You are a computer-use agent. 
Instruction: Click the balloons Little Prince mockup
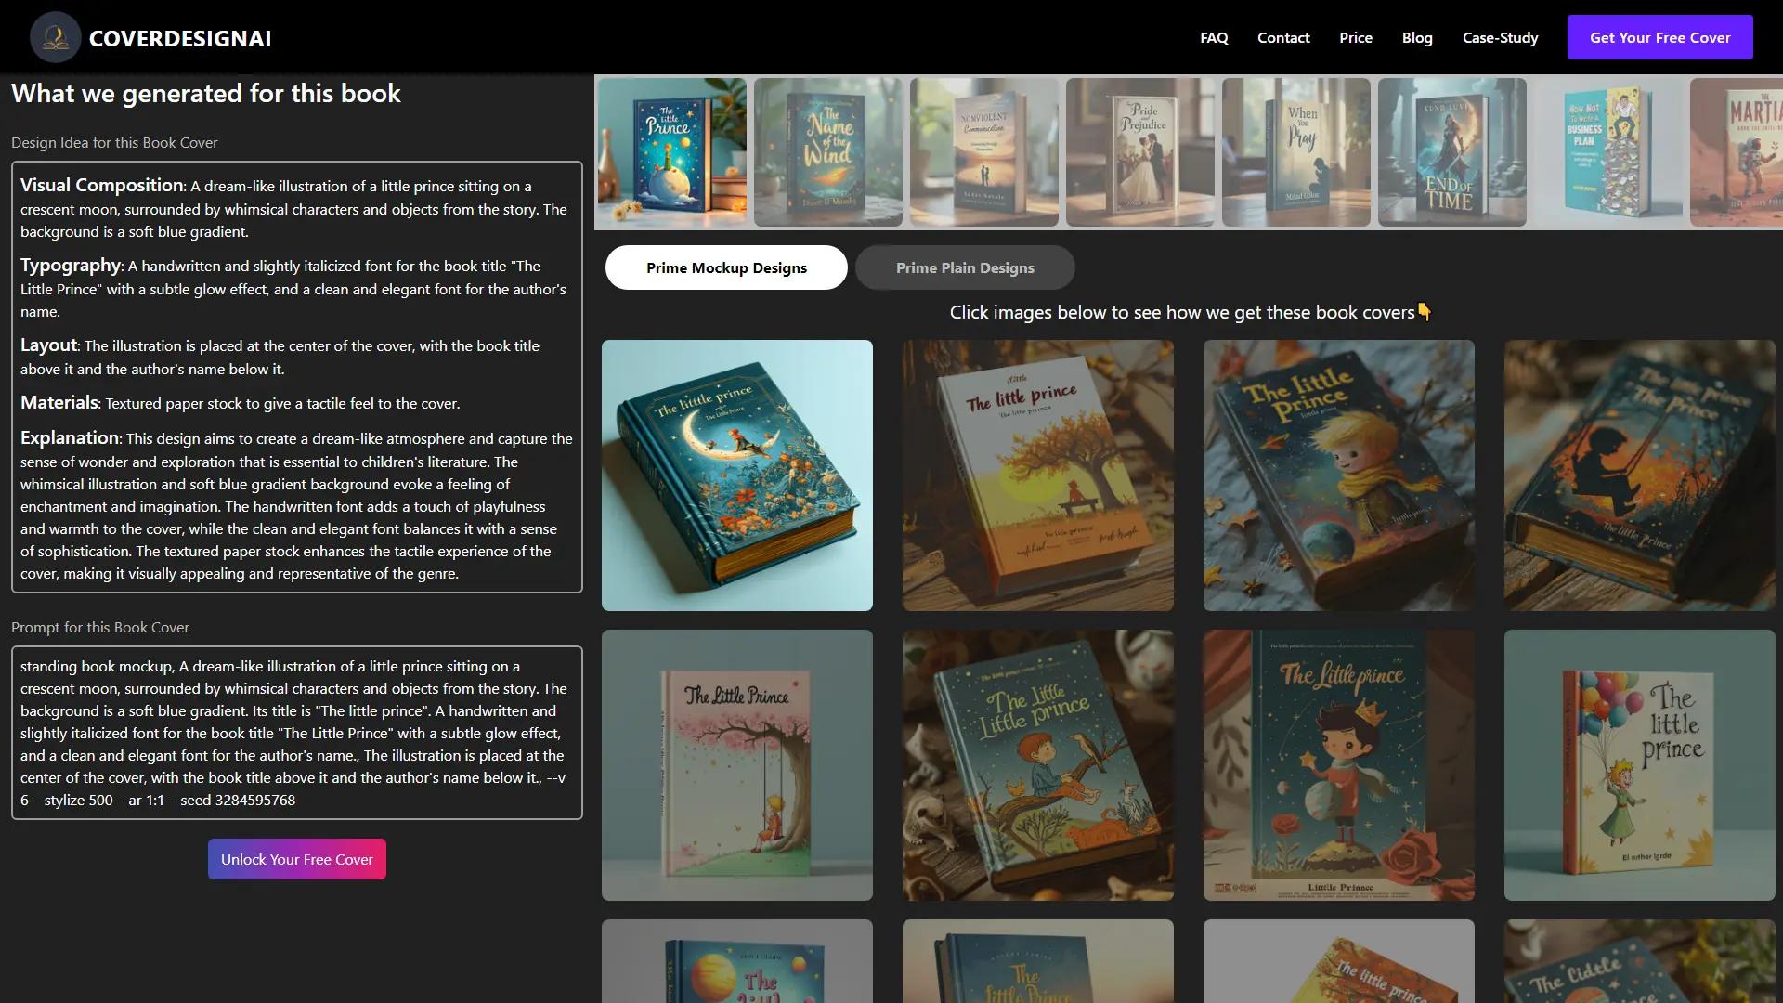click(x=1638, y=764)
